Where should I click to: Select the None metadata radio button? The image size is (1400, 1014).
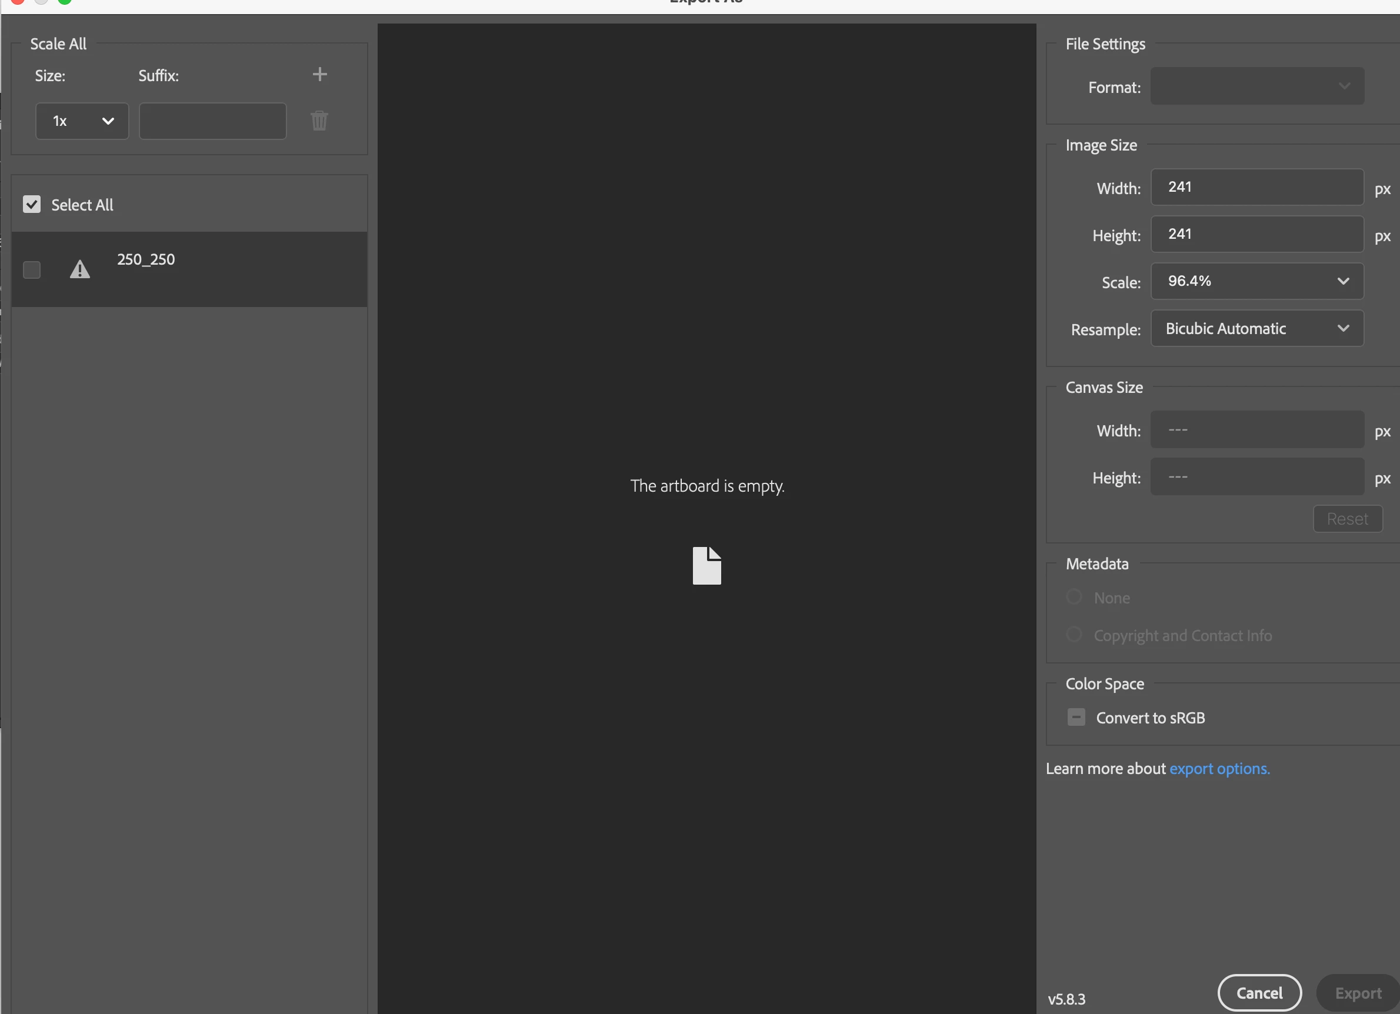pyautogui.click(x=1074, y=597)
